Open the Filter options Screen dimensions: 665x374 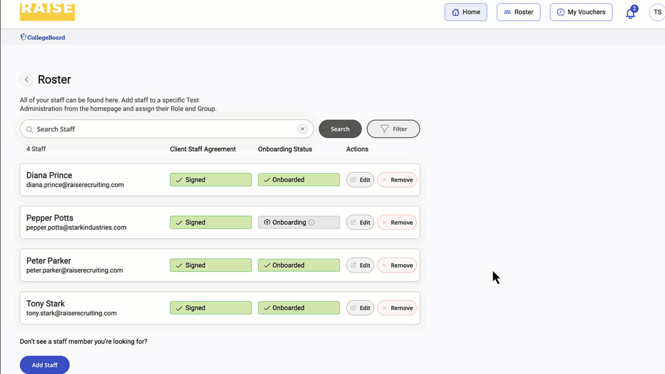click(x=393, y=129)
